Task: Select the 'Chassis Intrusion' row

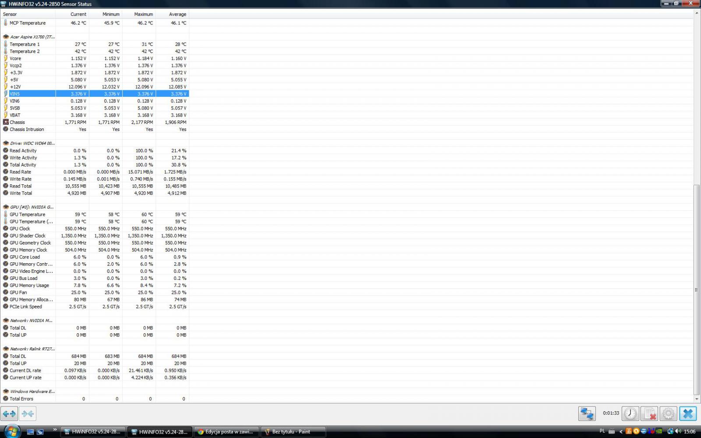Action: pyautogui.click(x=95, y=129)
